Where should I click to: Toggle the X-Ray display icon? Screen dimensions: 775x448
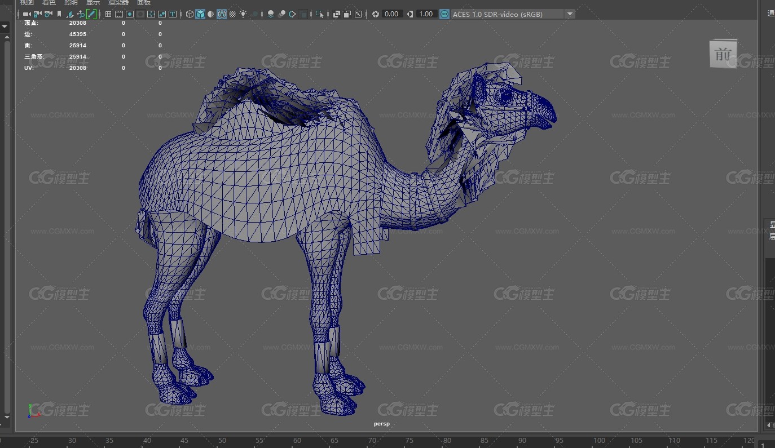click(x=337, y=14)
